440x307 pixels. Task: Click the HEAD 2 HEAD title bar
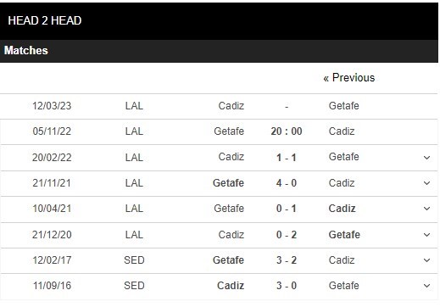click(219, 21)
